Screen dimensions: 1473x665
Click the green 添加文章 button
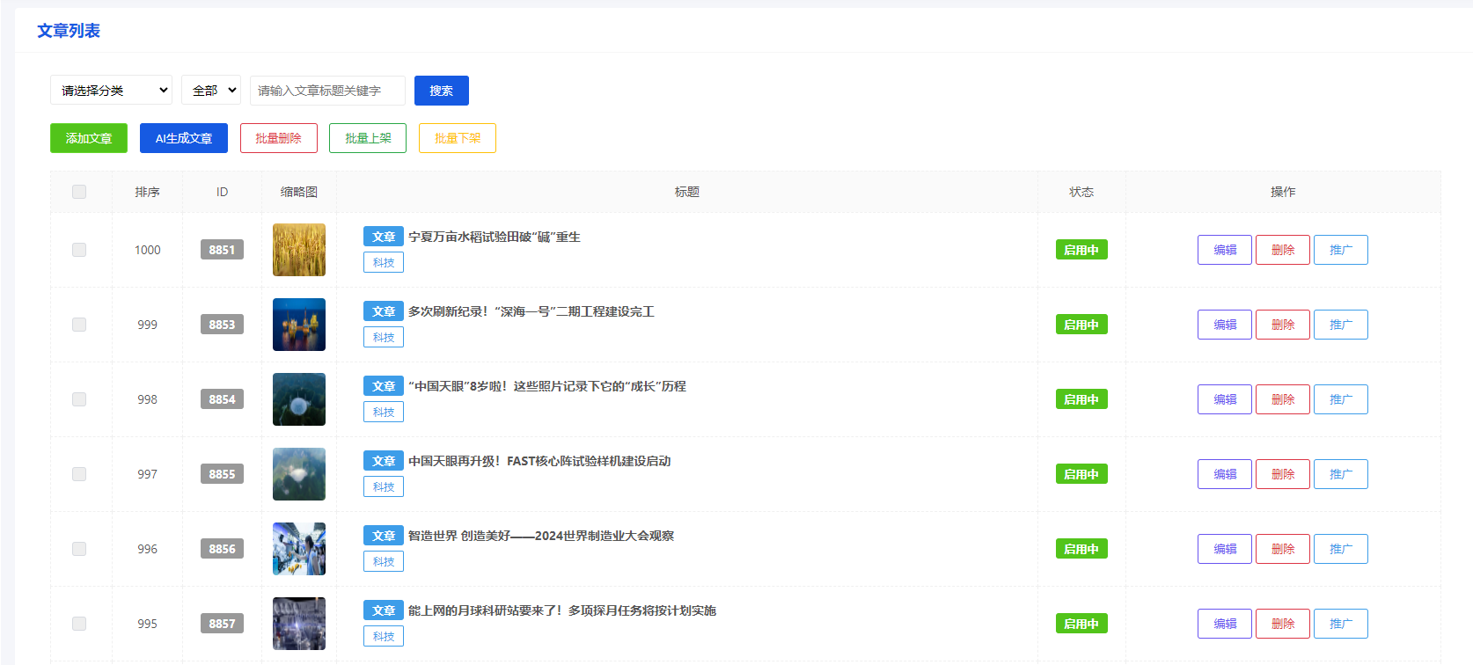pos(89,138)
